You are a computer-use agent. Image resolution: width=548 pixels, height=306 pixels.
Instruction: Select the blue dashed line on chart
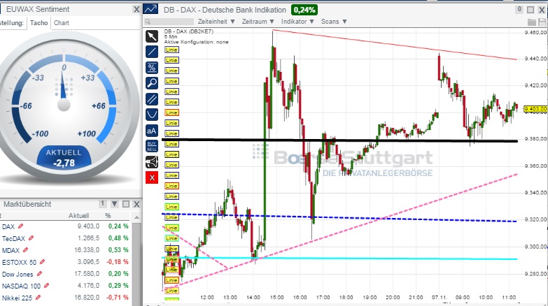(x=339, y=218)
